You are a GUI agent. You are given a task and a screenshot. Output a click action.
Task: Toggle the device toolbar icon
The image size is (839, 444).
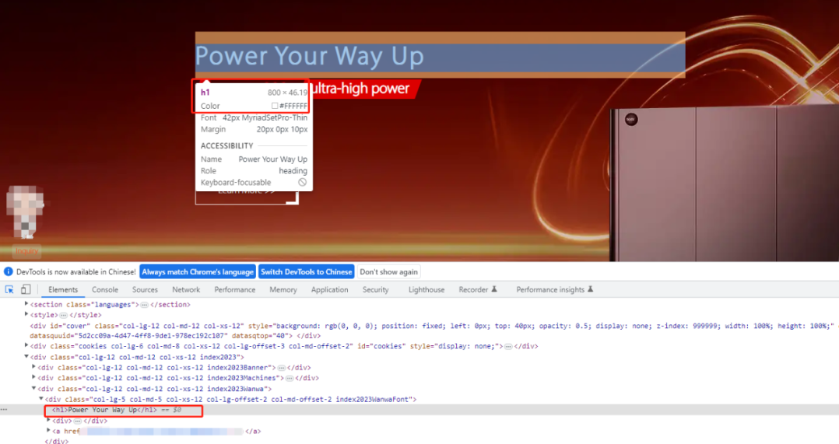tap(25, 289)
